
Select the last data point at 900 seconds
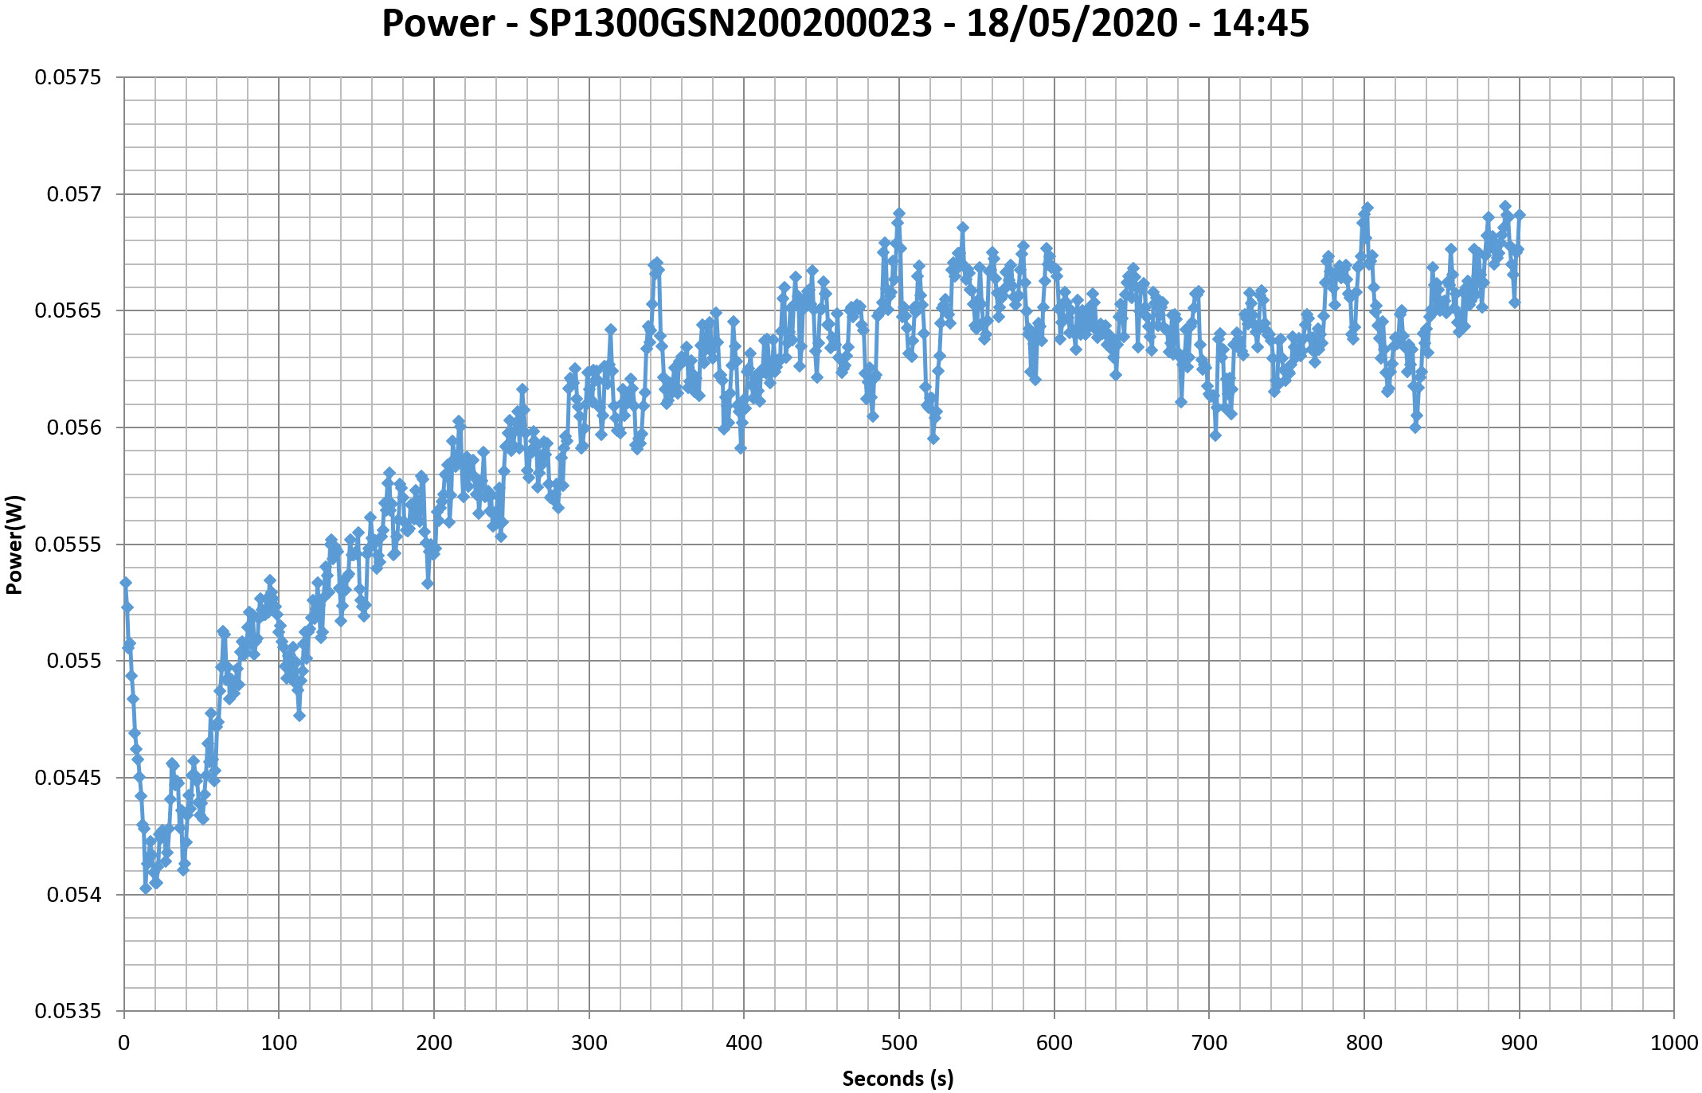tap(1520, 215)
